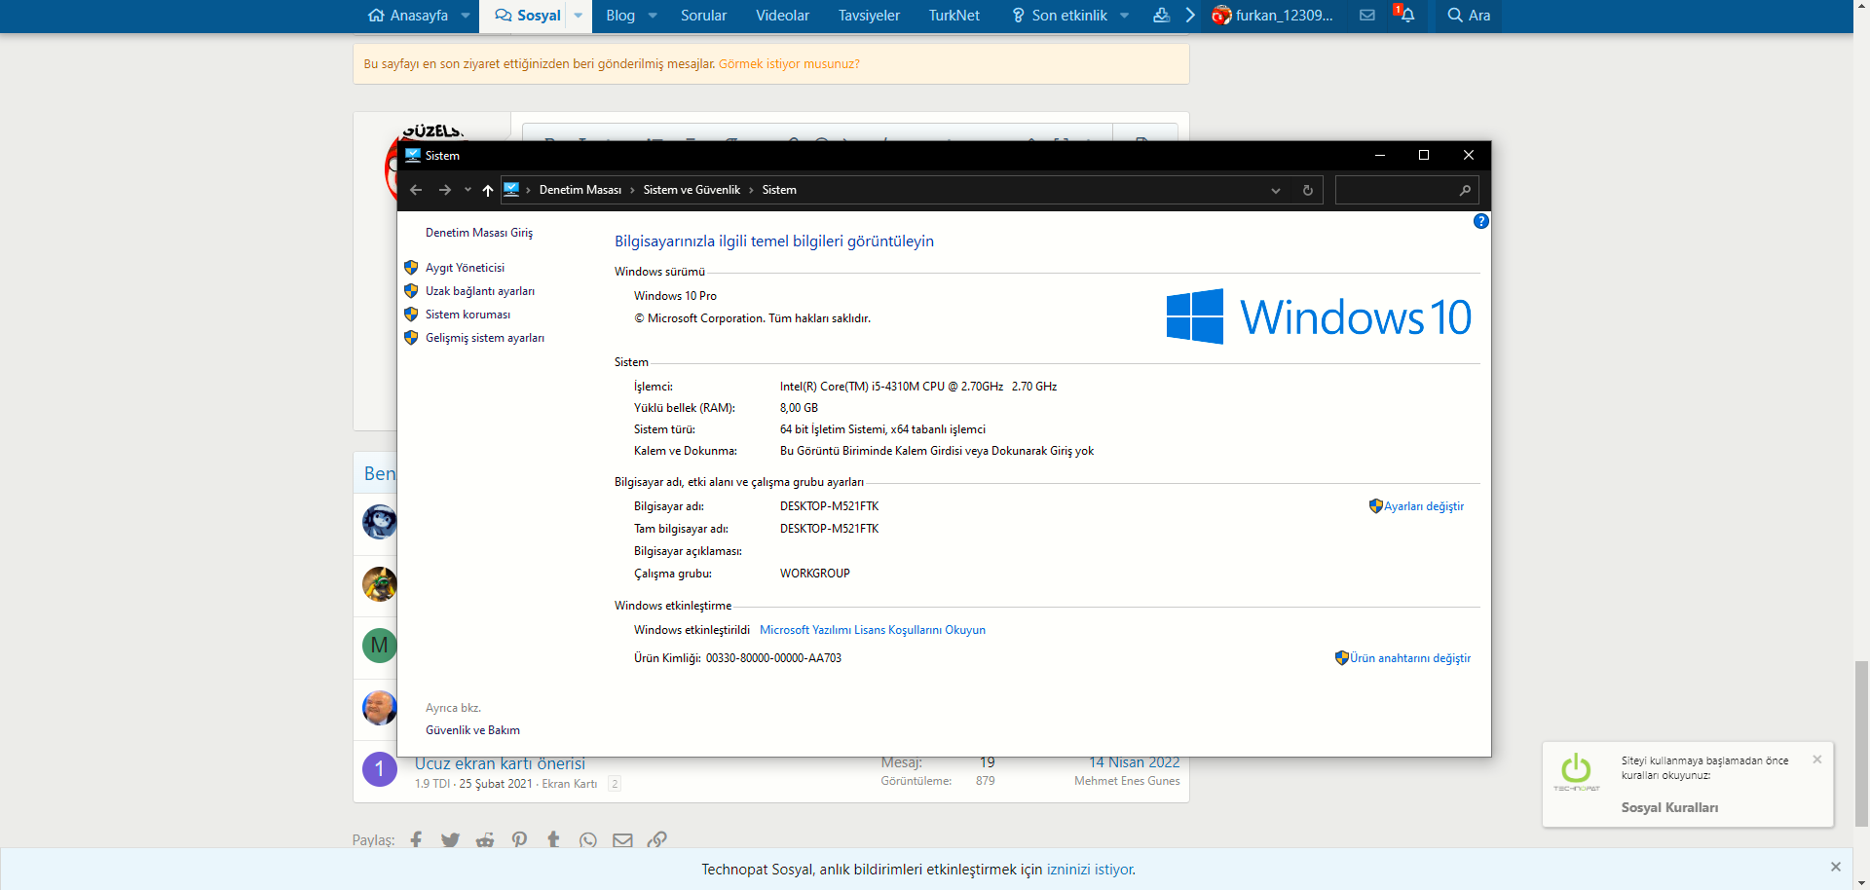The width and height of the screenshot is (1870, 890).
Task: Open Aygıt Yöneticisi from sidebar
Action: coord(465,268)
